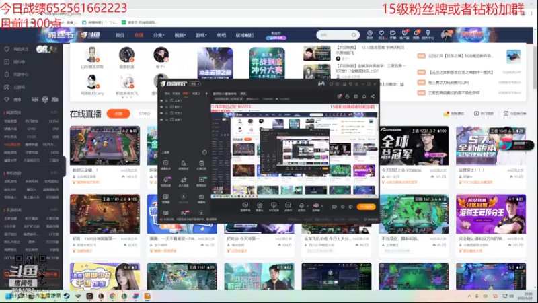The height and width of the screenshot is (303, 538).
Task: Open the 直播 nav item on Douyu
Action: click(x=139, y=35)
